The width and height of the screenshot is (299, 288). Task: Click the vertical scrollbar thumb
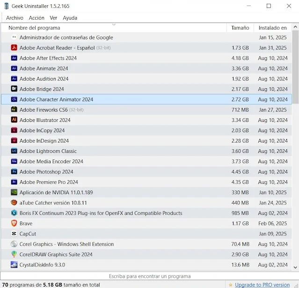click(295, 67)
